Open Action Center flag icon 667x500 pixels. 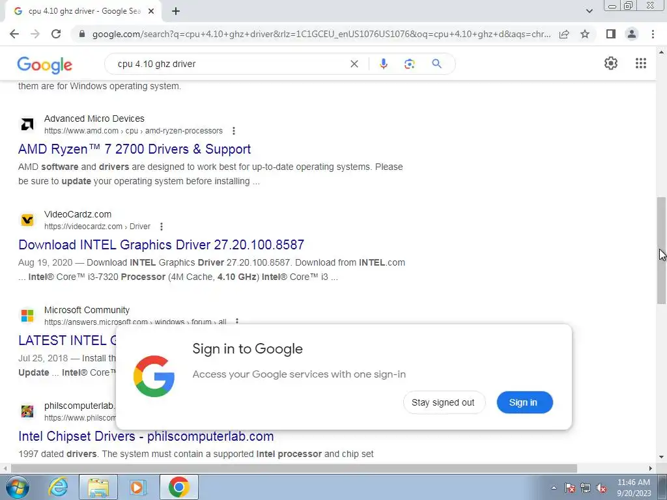tap(569, 488)
